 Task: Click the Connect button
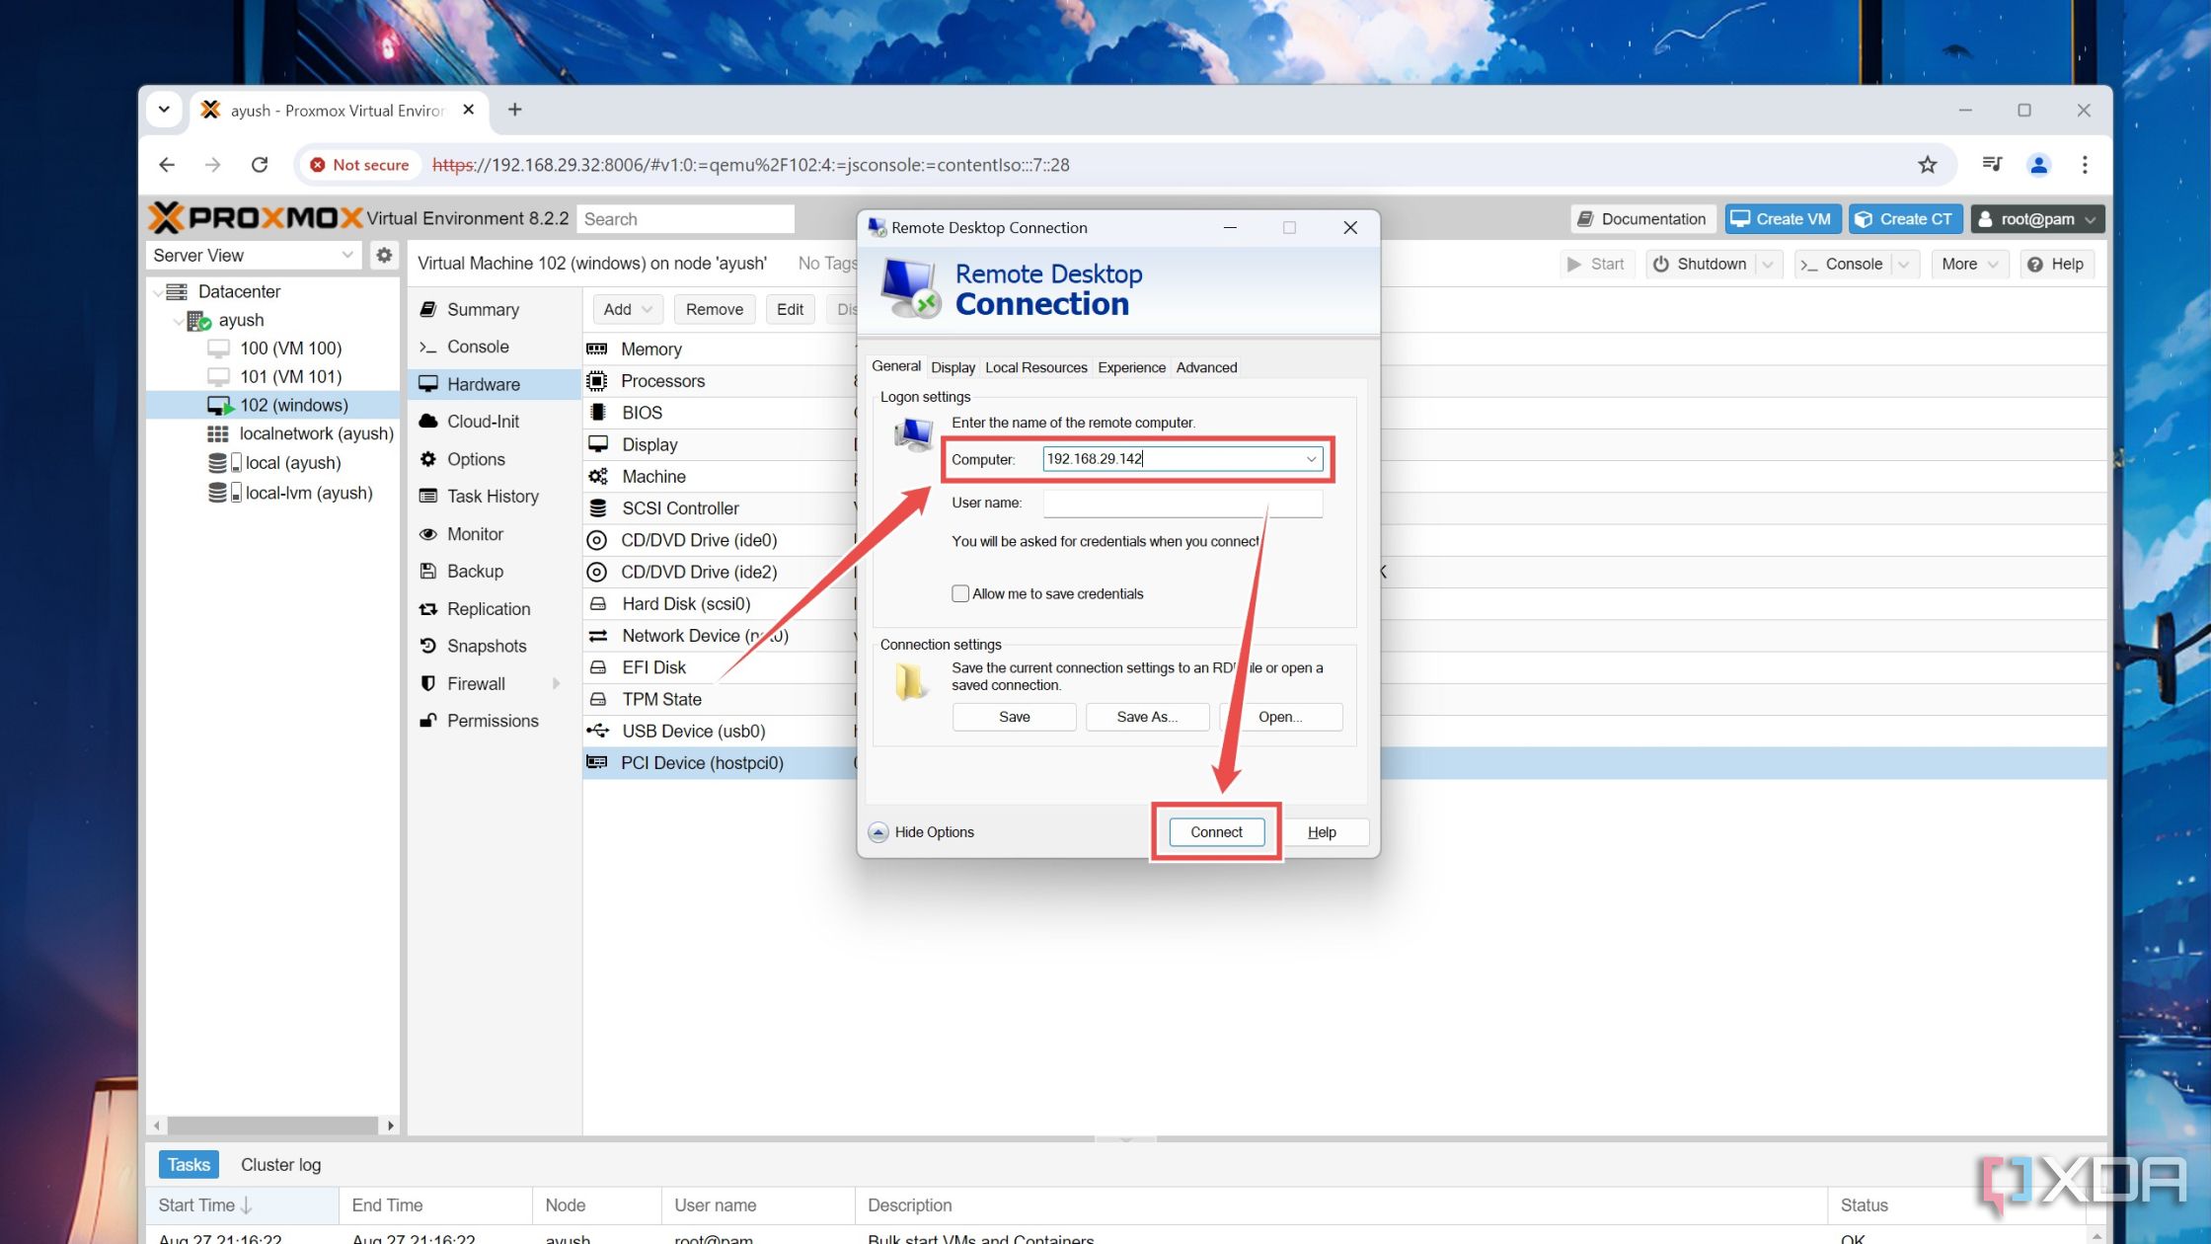1213,831
